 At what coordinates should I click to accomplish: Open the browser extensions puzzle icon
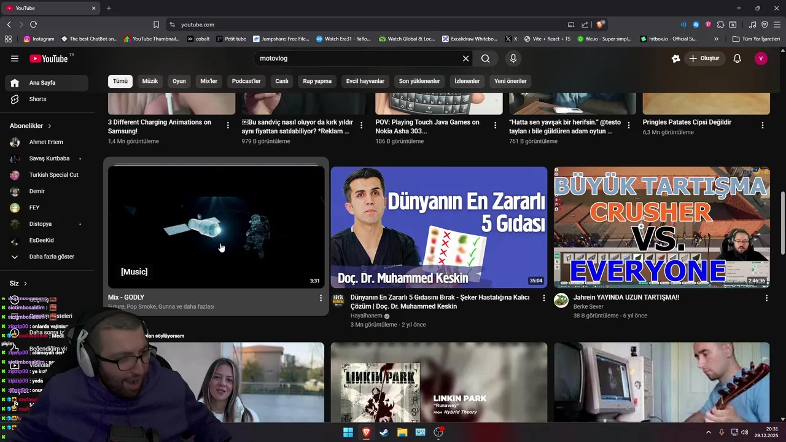point(721,25)
